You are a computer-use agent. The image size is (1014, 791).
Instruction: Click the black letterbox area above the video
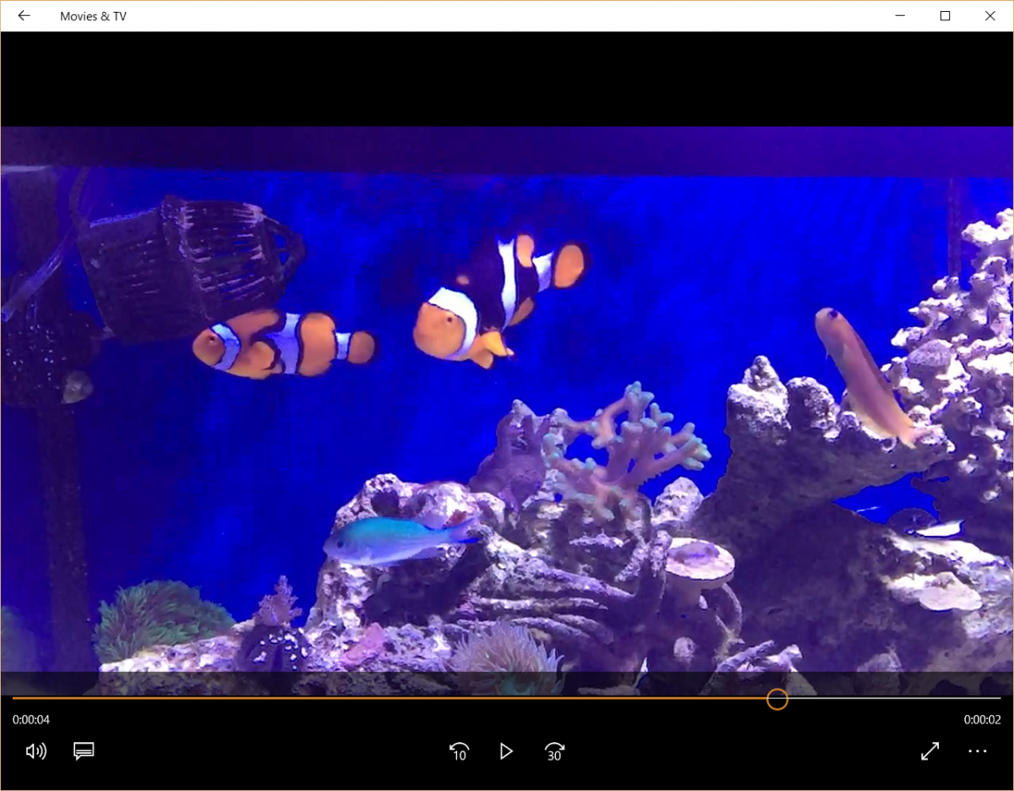[x=507, y=79]
